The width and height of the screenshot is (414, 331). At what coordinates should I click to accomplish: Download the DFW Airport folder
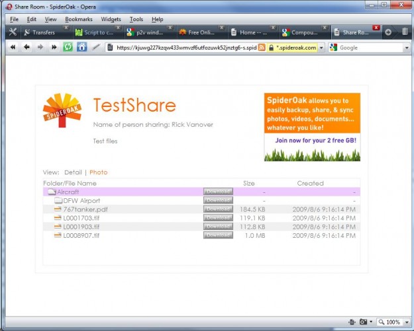(x=218, y=200)
